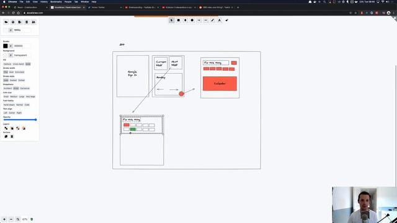This screenshot has height=223, width=397.
Task: Open the Live collaboration people icon
Action: [x=33, y=22]
